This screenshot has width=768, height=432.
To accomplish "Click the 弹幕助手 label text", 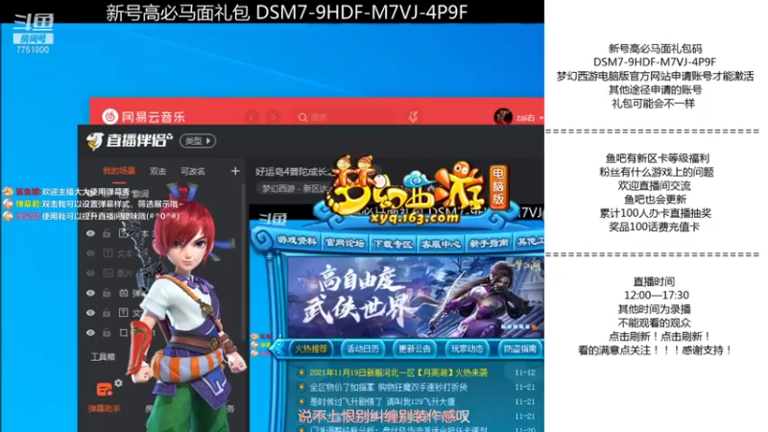I will coord(104,408).
